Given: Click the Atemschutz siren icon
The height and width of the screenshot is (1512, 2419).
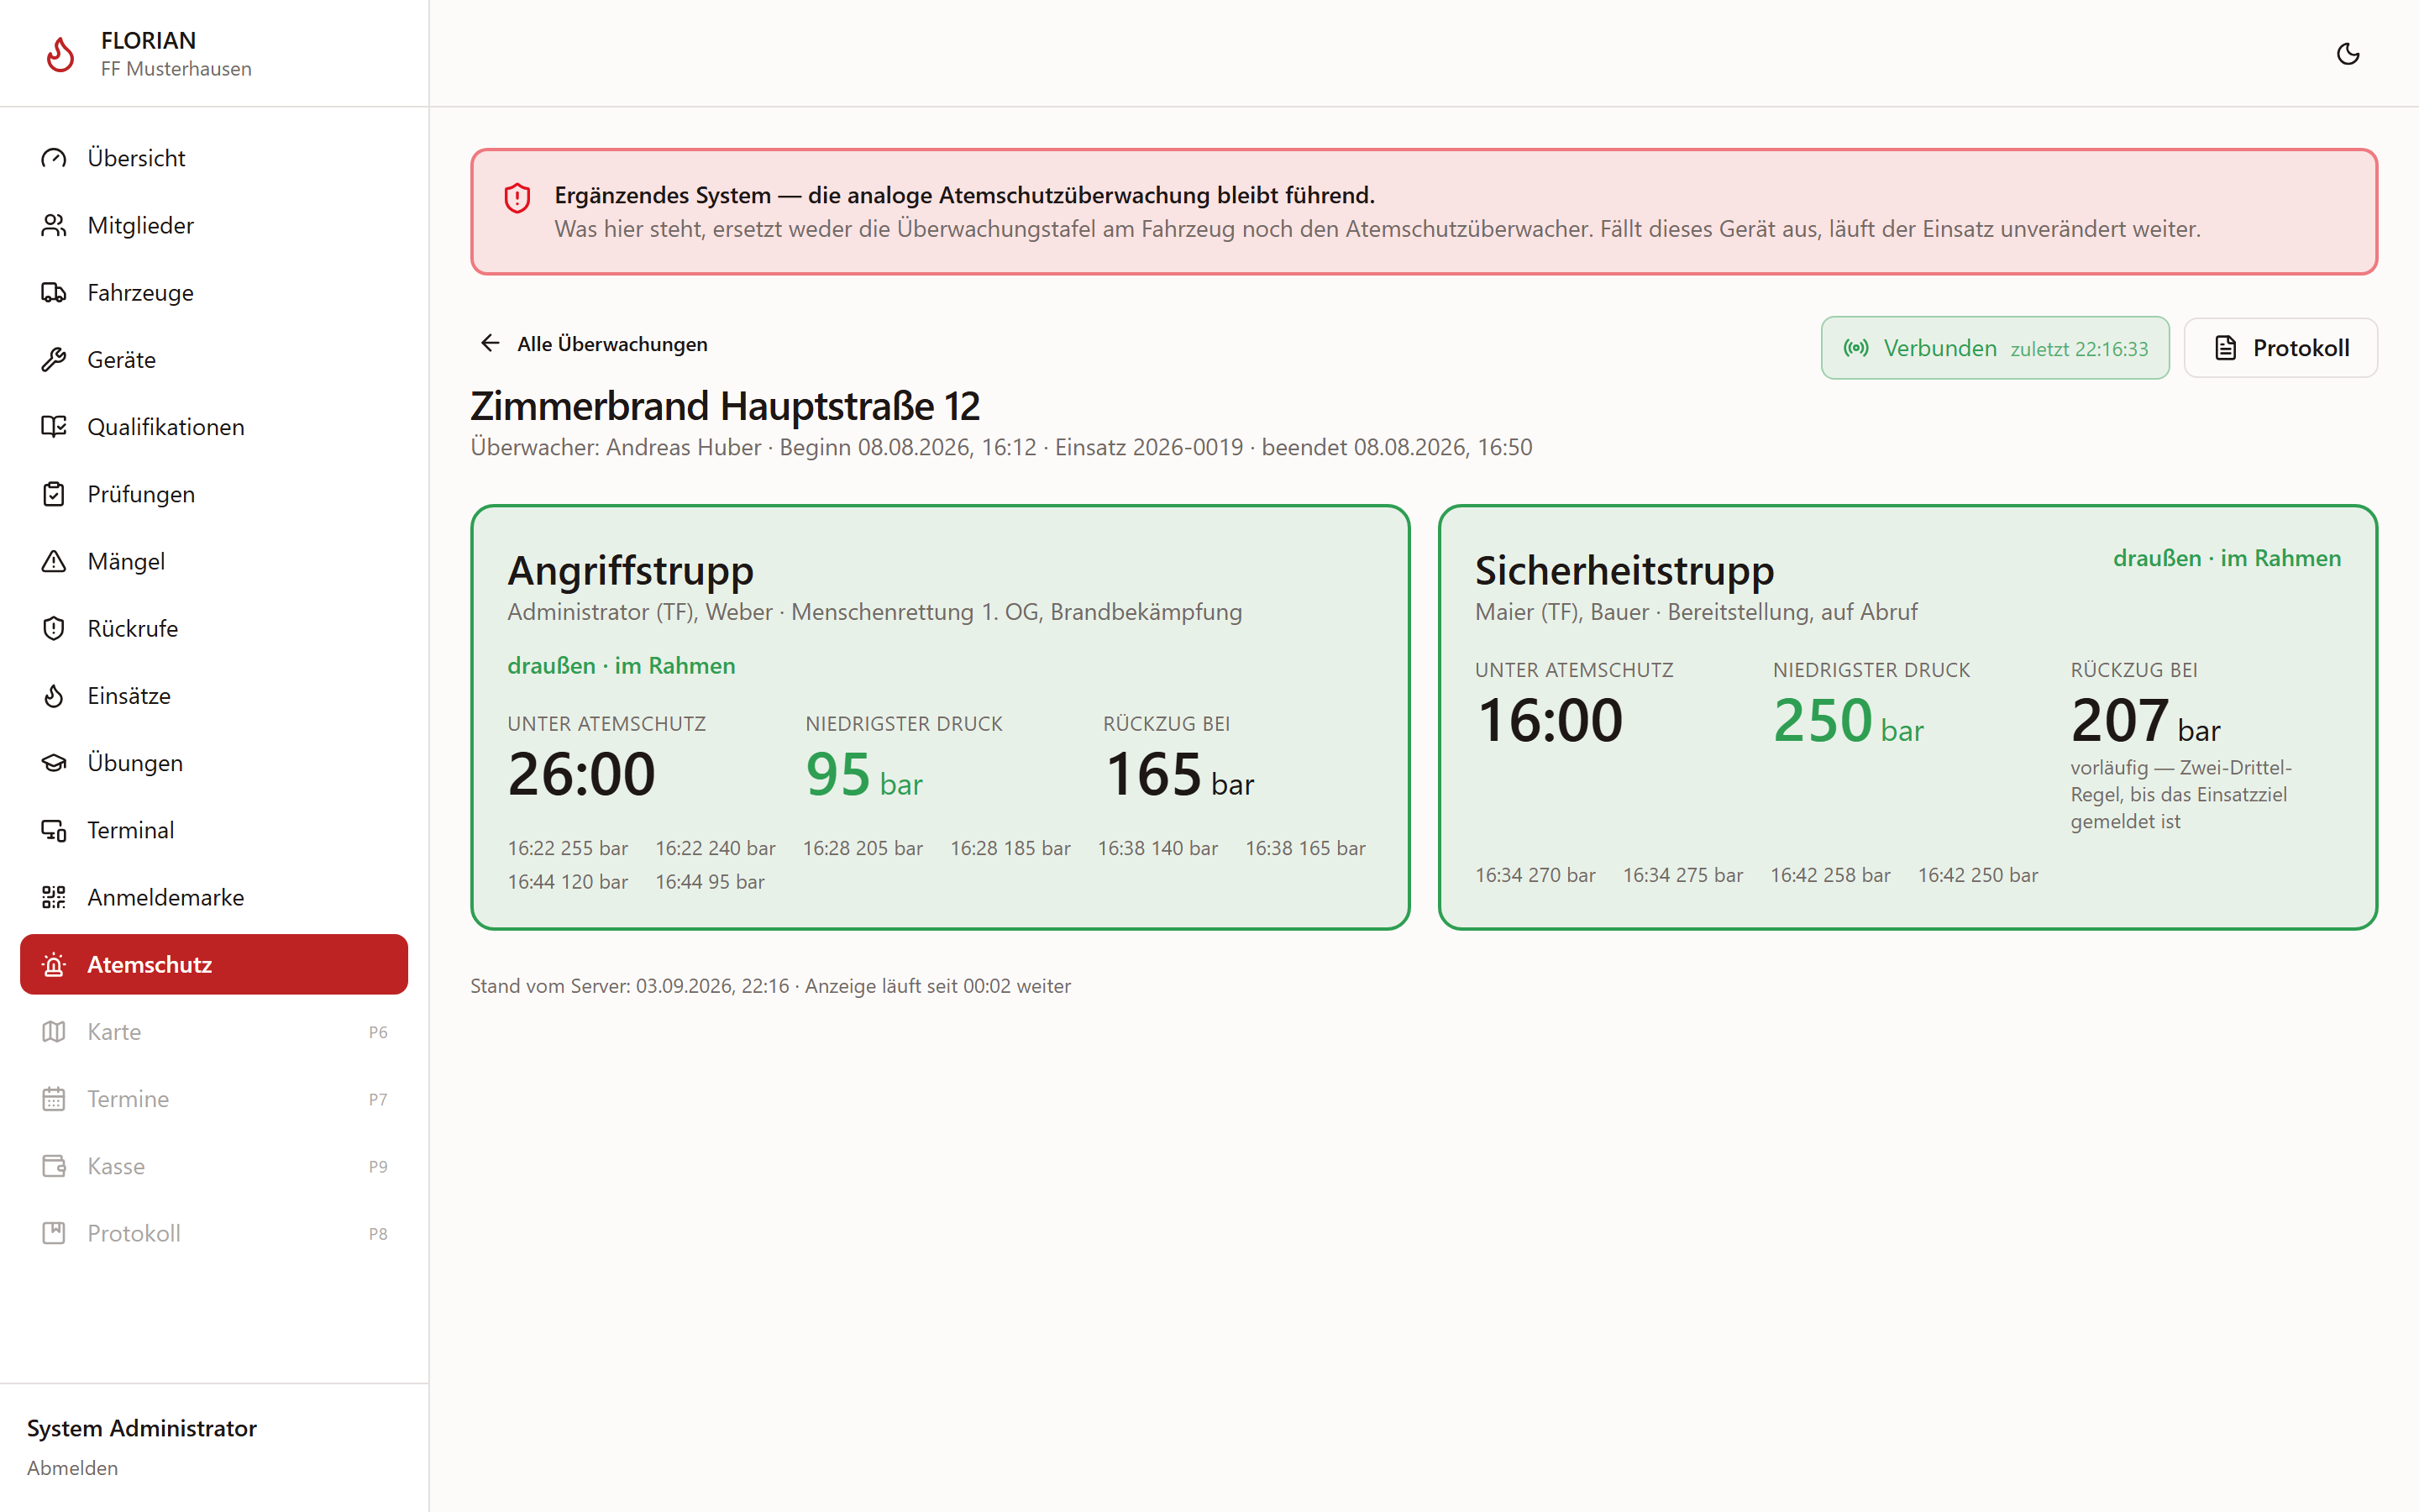Looking at the screenshot, I should coord(54,964).
